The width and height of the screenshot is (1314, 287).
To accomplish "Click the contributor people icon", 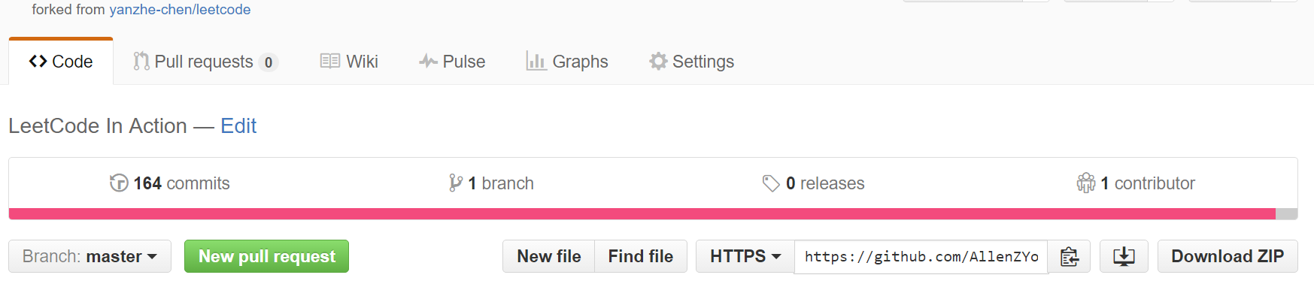I will click(1086, 183).
